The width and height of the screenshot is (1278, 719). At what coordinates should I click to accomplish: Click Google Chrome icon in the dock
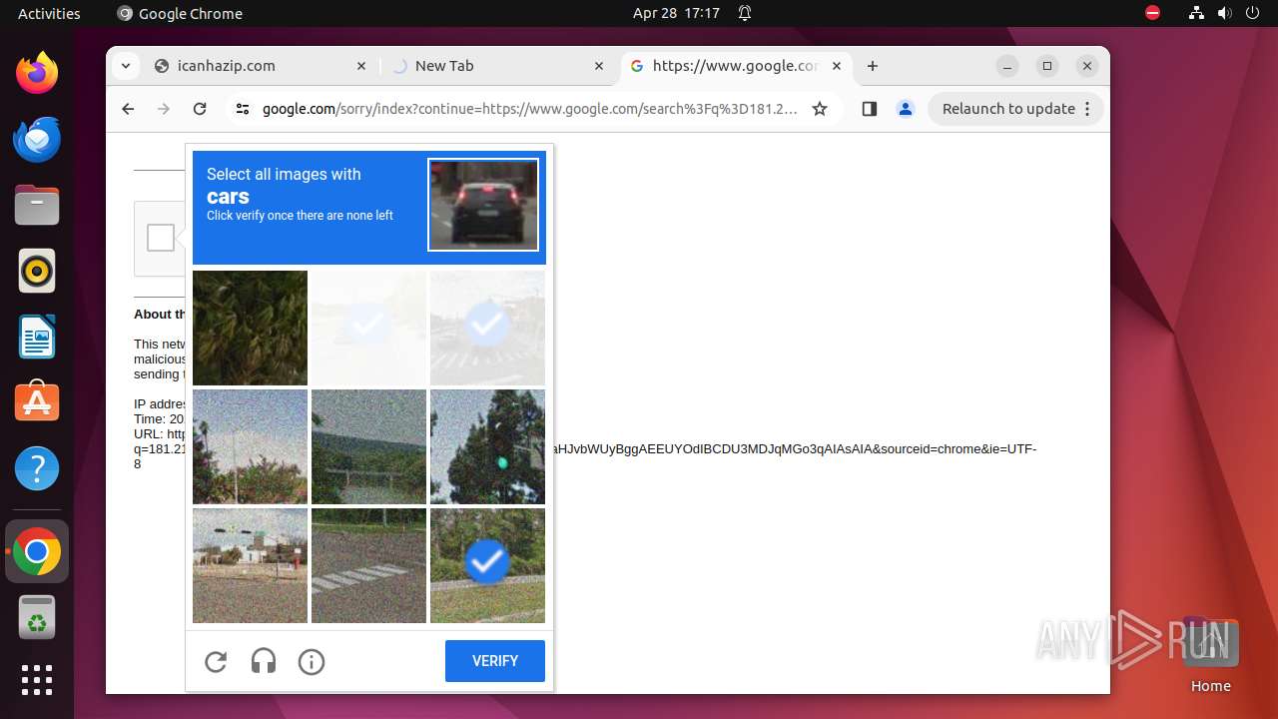[37, 552]
